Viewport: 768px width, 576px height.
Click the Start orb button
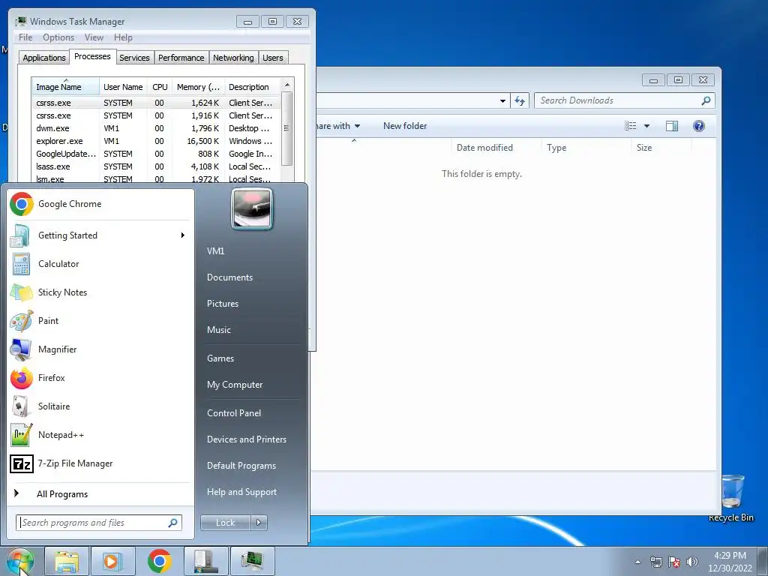(x=19, y=561)
